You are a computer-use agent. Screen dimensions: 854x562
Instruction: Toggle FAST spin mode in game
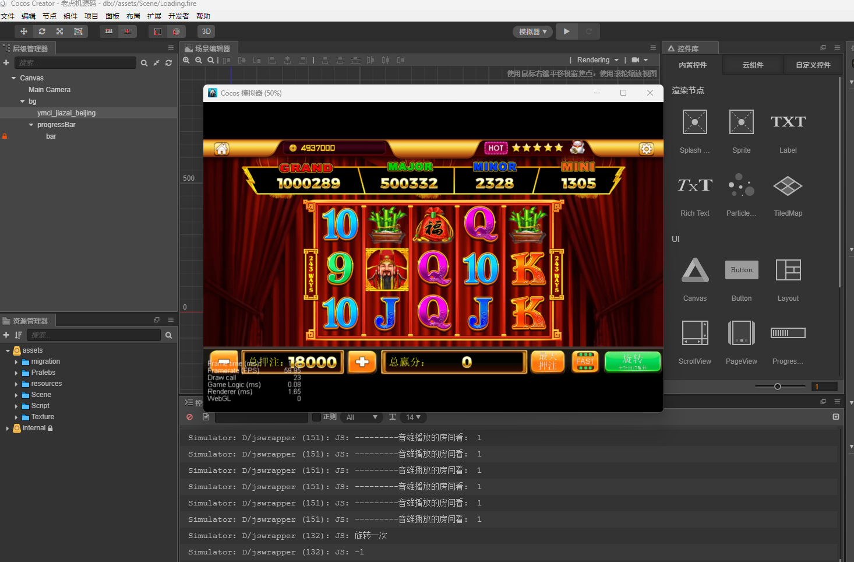click(585, 361)
